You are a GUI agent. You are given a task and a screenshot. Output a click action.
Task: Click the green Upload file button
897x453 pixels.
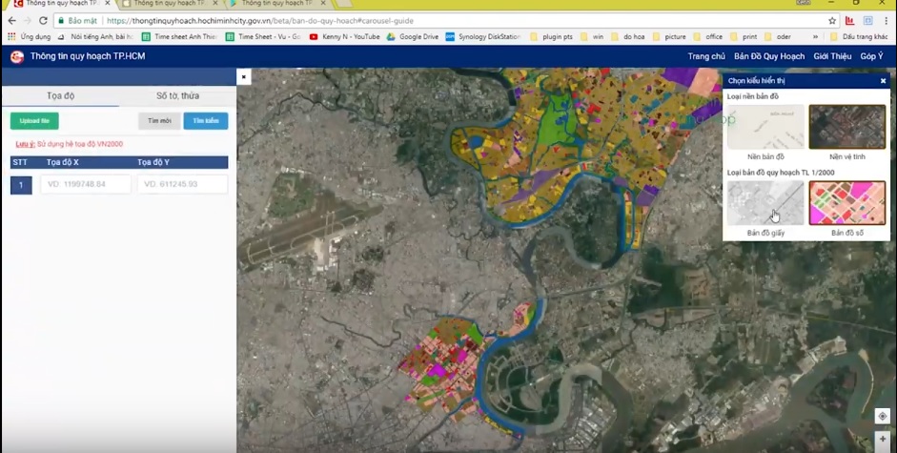tap(34, 121)
